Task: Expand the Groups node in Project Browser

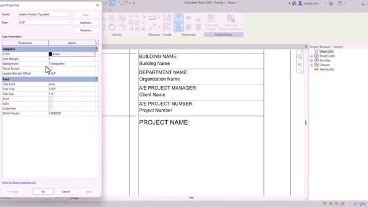Action: tap(312, 65)
